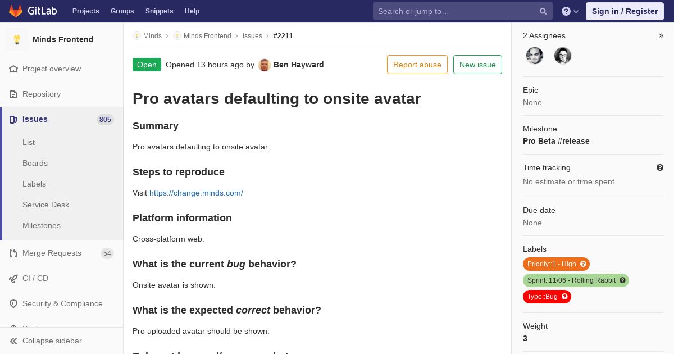Image resolution: width=674 pixels, height=354 pixels.
Task: Open Service Desk
Action: (45, 205)
